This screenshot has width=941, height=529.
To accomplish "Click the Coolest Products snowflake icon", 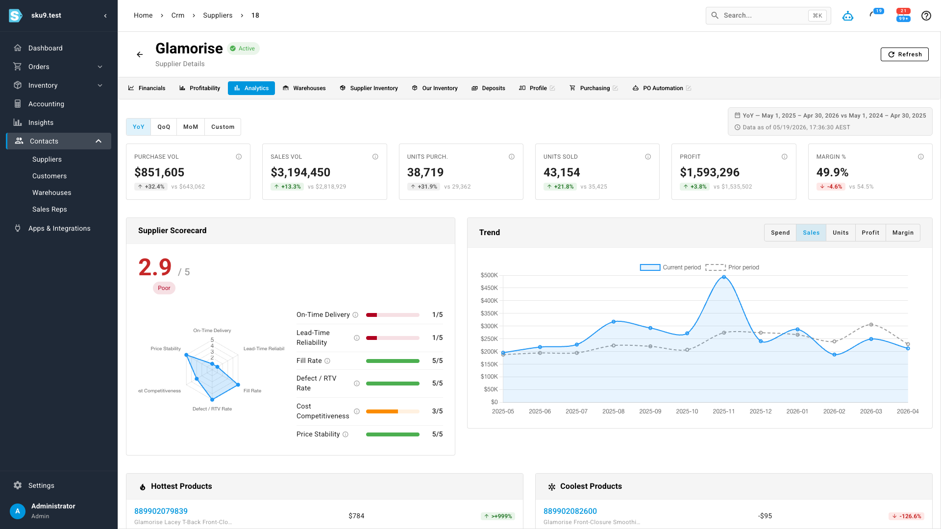I will tap(552, 487).
